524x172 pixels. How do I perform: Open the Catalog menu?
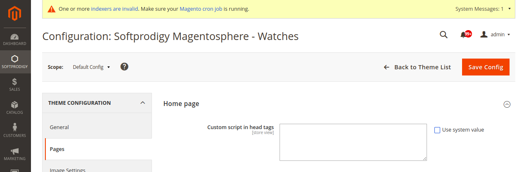(15, 108)
